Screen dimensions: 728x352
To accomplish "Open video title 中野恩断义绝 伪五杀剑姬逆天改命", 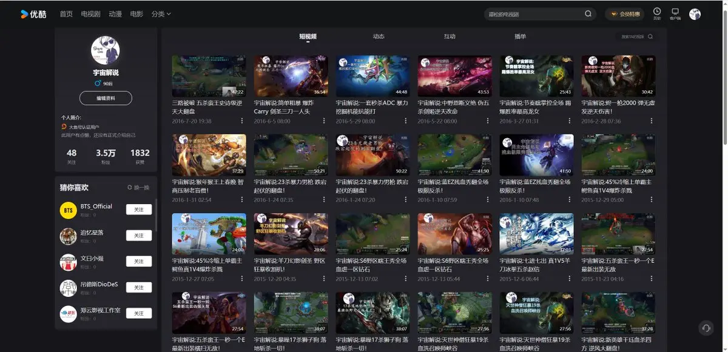I will (453, 107).
